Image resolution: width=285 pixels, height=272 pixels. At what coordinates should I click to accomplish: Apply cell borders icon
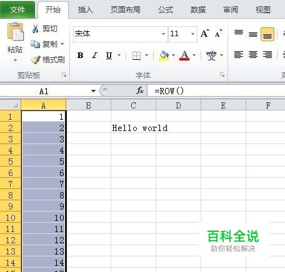136,56
